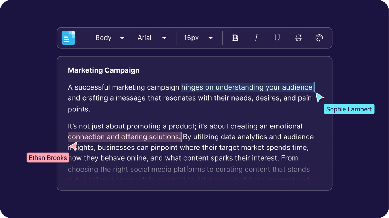Click Sophie Lambert's cyan cursor arrow
The width and height of the screenshot is (389, 218).
[319, 97]
